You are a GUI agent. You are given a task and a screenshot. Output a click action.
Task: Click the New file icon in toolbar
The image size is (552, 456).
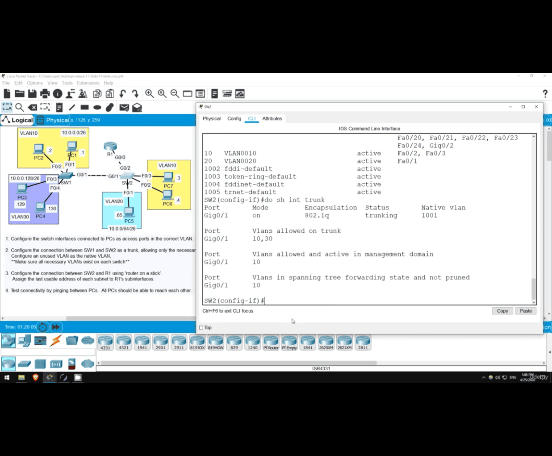[7, 94]
